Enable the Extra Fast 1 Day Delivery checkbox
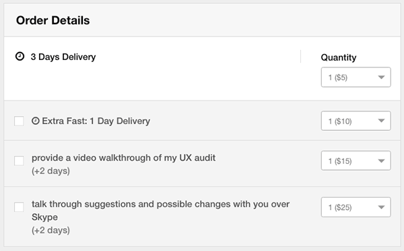The image size is (404, 251). pos(19,121)
